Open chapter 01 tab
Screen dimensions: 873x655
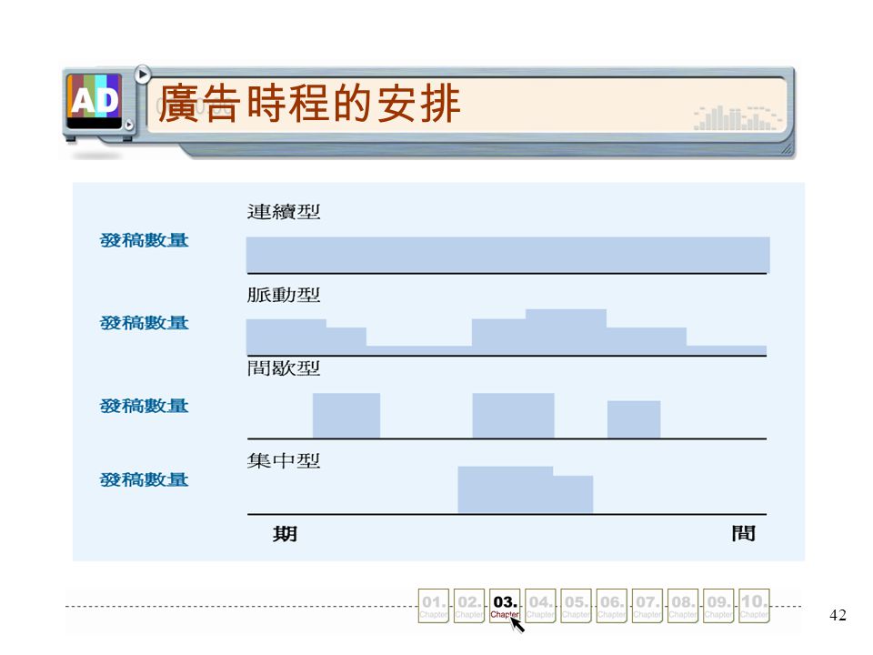(433, 606)
